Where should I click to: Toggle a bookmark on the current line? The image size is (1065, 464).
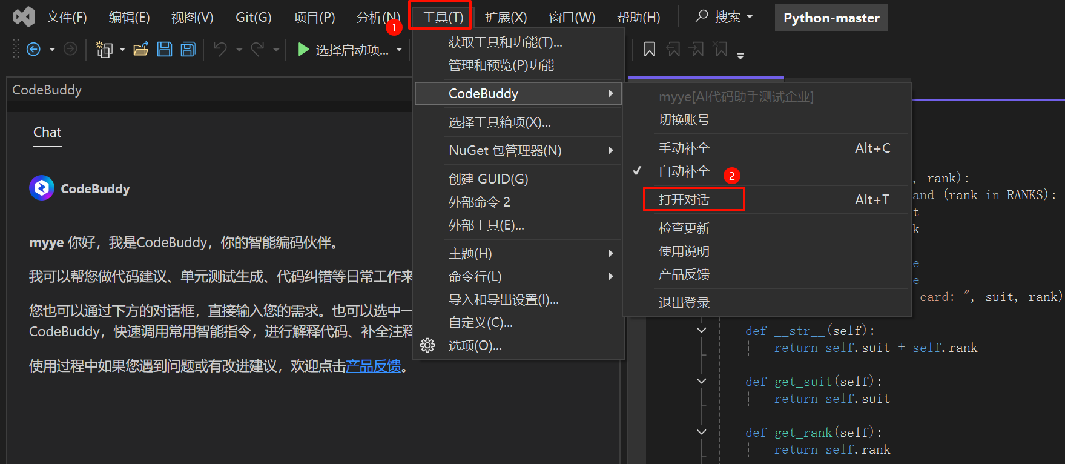pos(650,49)
